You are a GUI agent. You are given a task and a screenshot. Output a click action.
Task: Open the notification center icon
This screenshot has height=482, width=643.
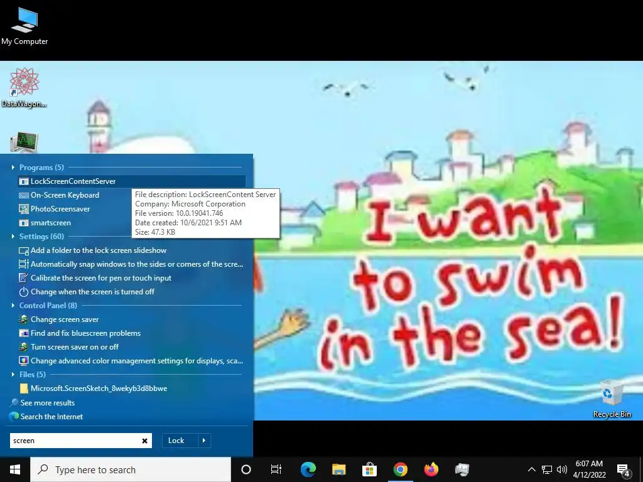tap(624, 469)
